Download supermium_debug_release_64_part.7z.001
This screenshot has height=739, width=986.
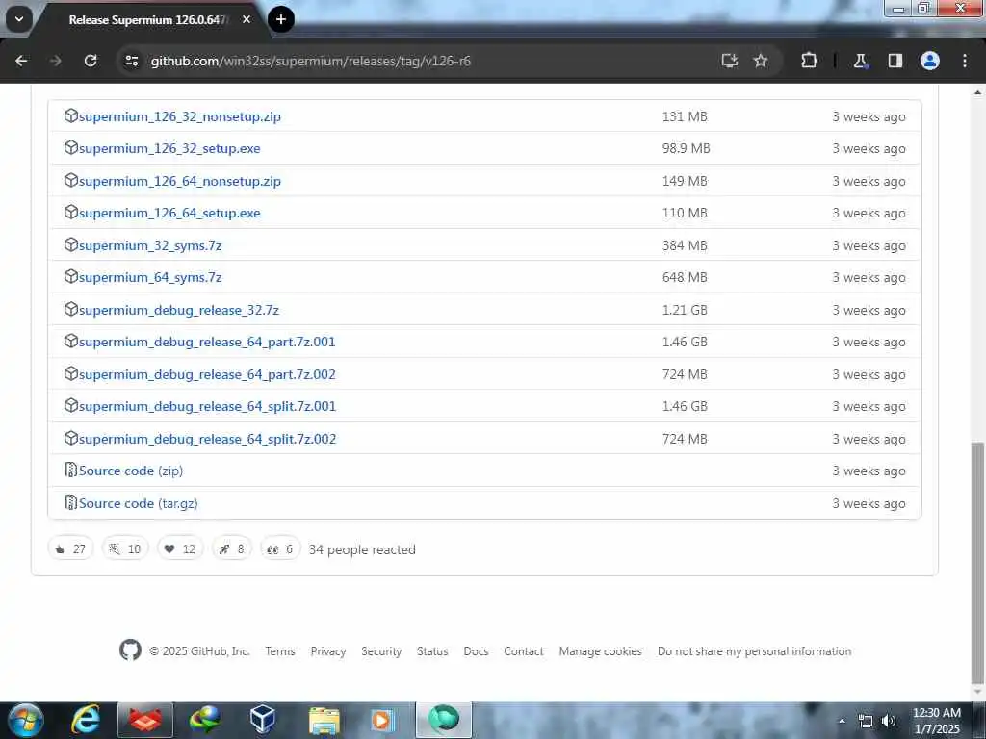[x=207, y=342]
